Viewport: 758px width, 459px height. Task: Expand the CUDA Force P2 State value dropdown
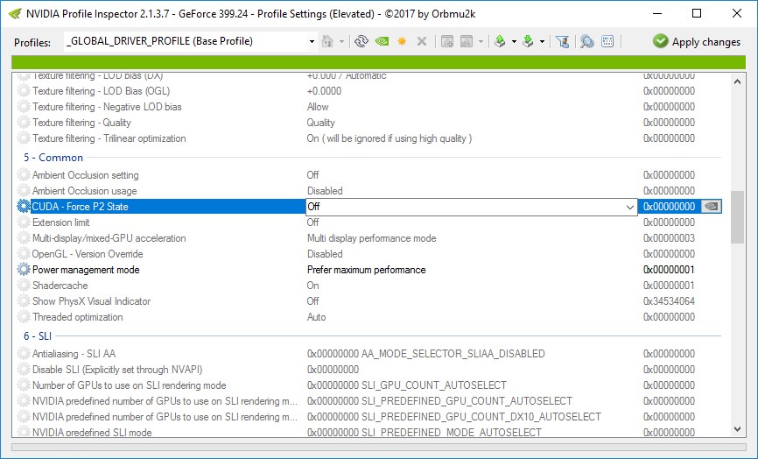click(630, 207)
